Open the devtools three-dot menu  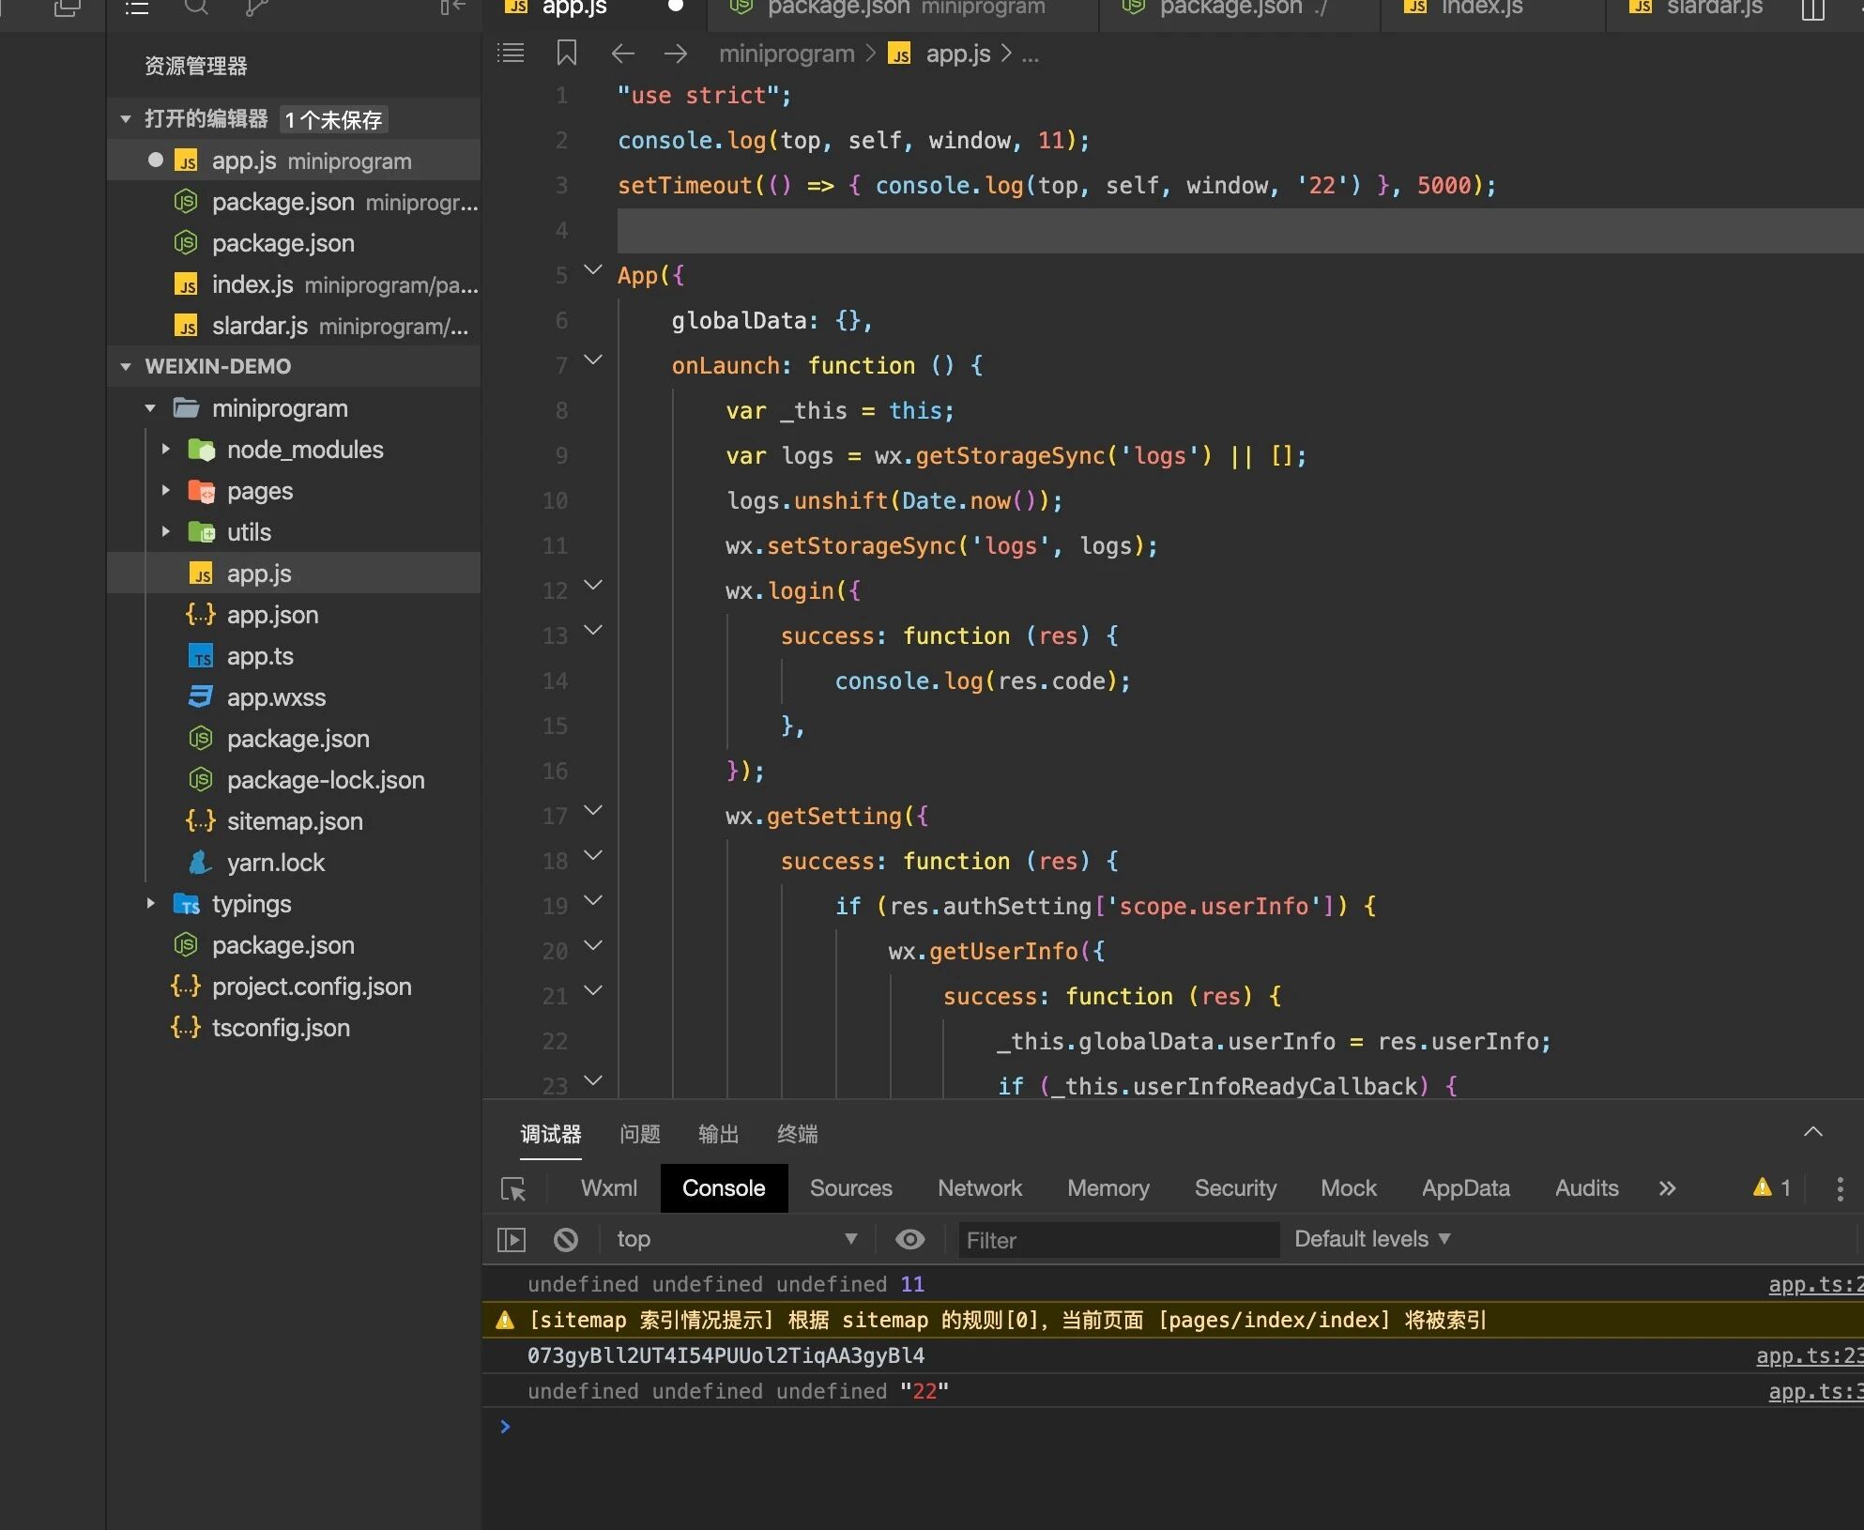(x=1840, y=1189)
